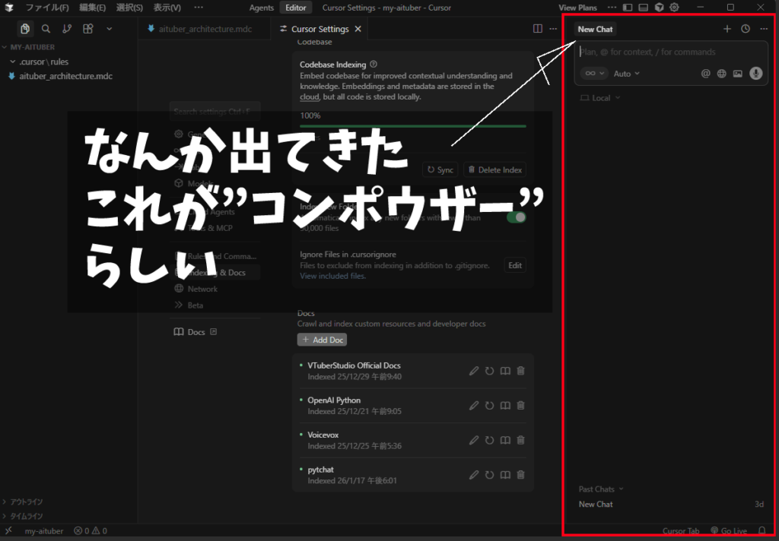Switch to aituber_architecture.mdc tab
The image size is (779, 541).
coord(205,29)
